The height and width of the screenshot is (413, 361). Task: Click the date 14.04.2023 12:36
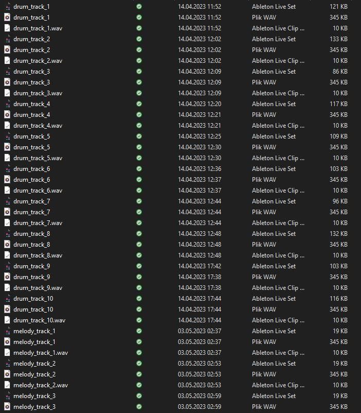[200, 168]
